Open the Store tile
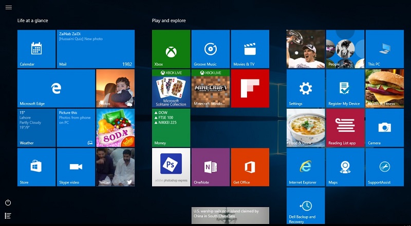Viewport: 411px width, 226px height. 36,167
